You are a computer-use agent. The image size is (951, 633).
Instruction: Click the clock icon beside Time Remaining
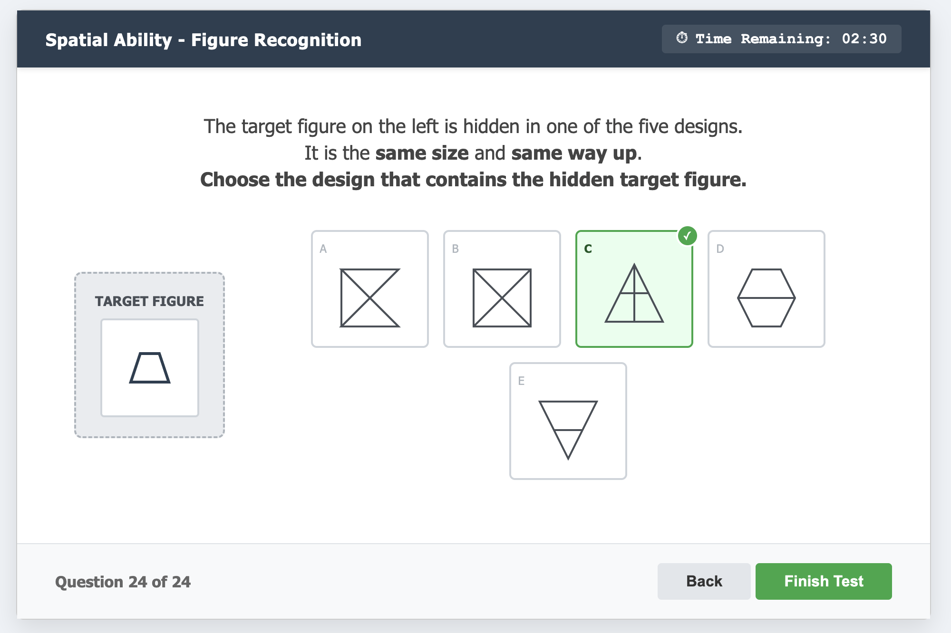click(x=682, y=38)
